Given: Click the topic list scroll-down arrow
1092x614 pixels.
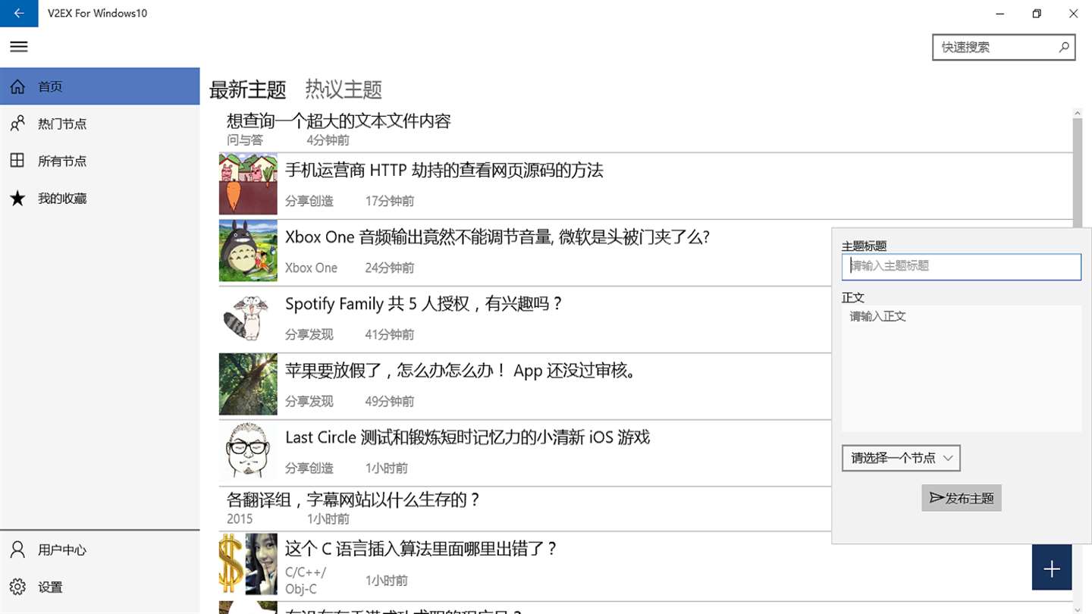Looking at the screenshot, I should pos(1078,608).
